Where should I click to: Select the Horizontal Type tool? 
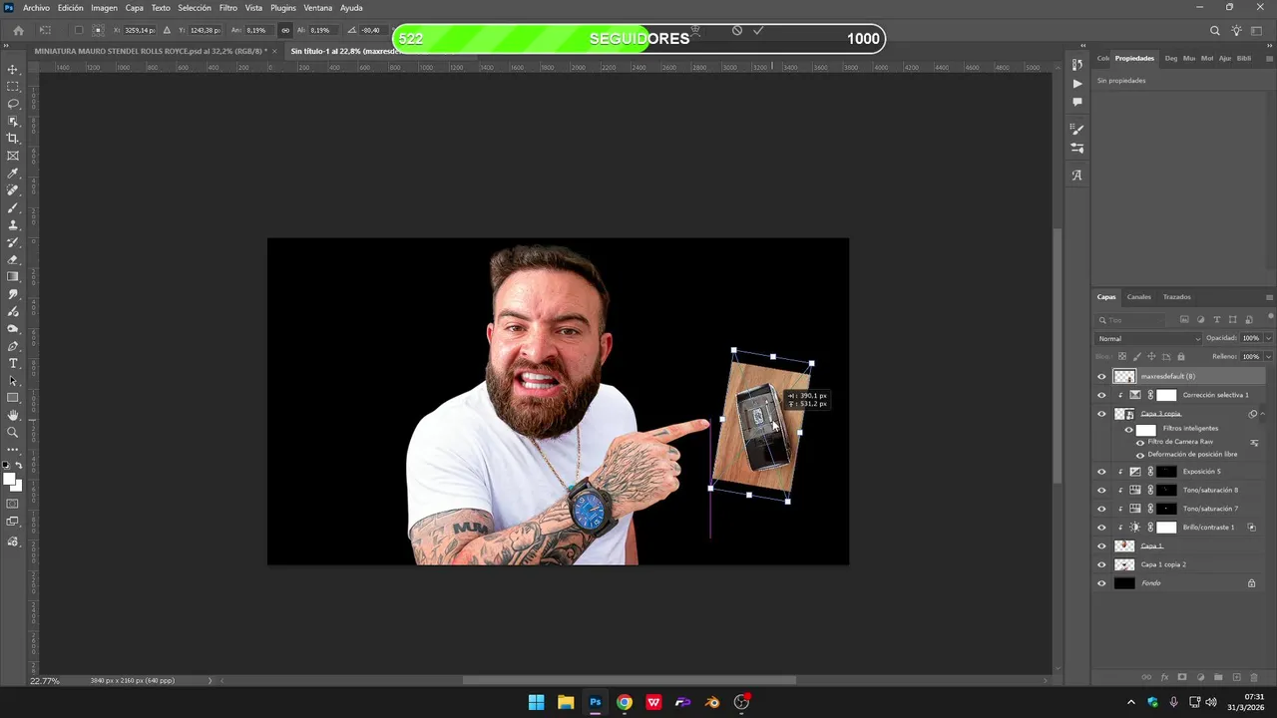pyautogui.click(x=13, y=363)
